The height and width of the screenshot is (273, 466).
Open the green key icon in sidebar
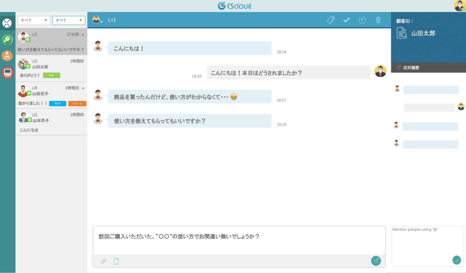7,40
